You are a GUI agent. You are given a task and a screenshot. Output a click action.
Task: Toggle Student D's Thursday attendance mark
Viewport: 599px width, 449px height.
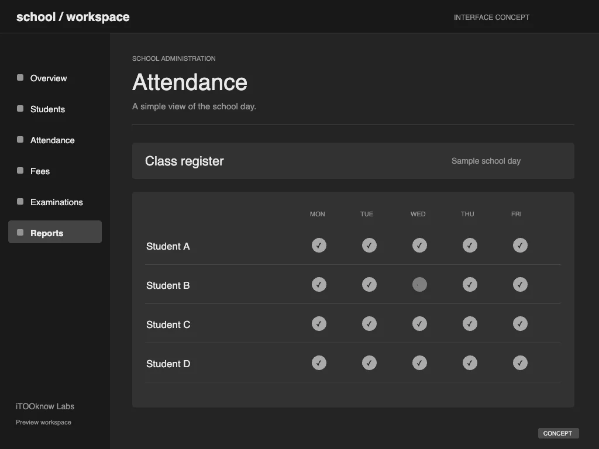(470, 362)
